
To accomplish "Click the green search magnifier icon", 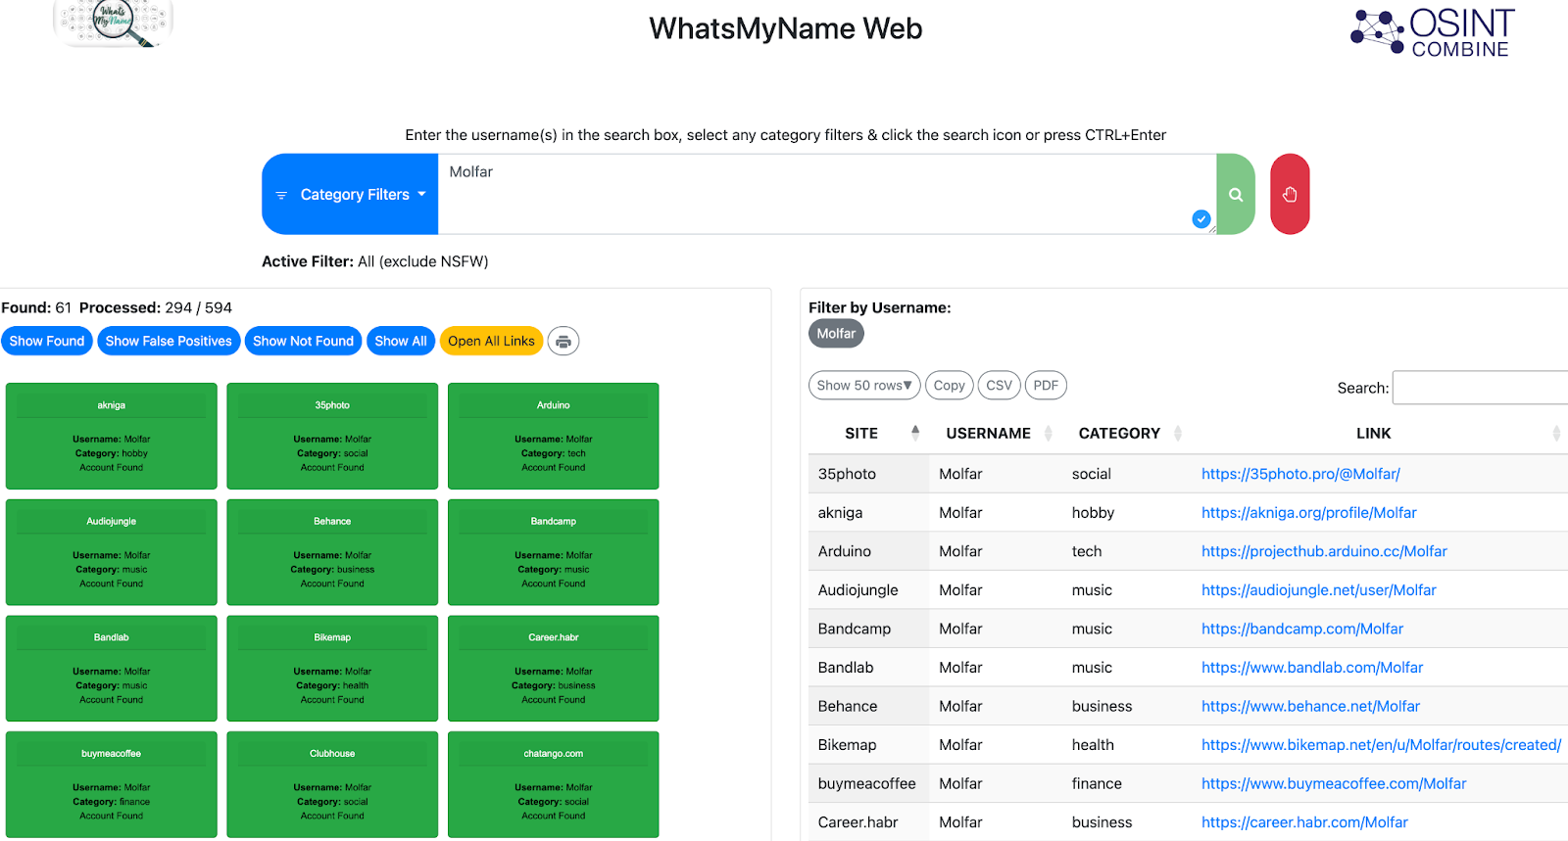I will pyautogui.click(x=1236, y=194).
